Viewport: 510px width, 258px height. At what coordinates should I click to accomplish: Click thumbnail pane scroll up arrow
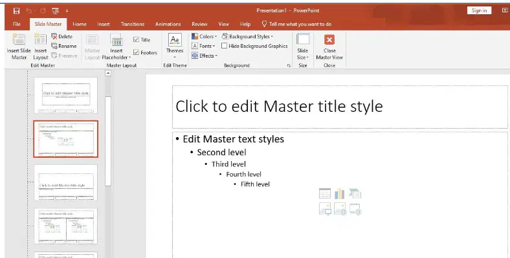tap(108, 73)
